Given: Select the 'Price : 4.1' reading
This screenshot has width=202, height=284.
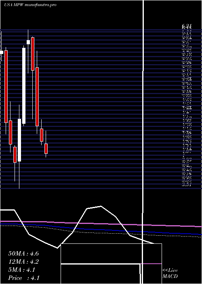Looking at the screenshot, I should tap(24, 278).
